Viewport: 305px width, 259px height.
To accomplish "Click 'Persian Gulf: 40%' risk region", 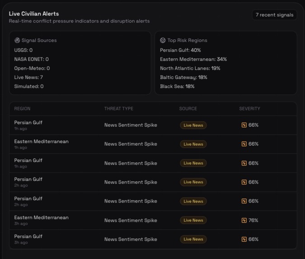I will (x=180, y=50).
